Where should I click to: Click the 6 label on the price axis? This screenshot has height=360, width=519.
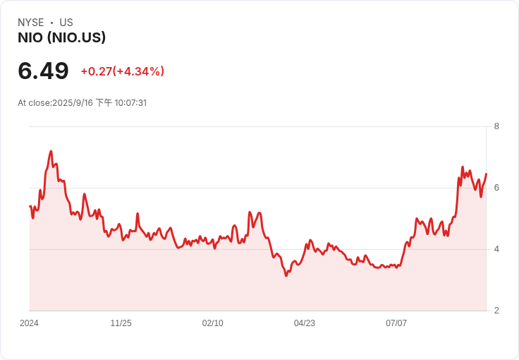[496, 188]
